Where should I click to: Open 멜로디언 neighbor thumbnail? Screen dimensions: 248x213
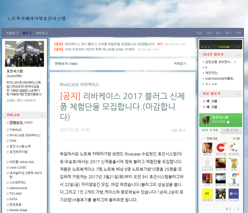221,178
